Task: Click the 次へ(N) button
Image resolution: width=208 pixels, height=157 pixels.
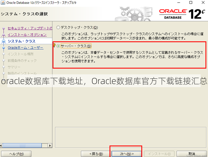Action: (127, 154)
